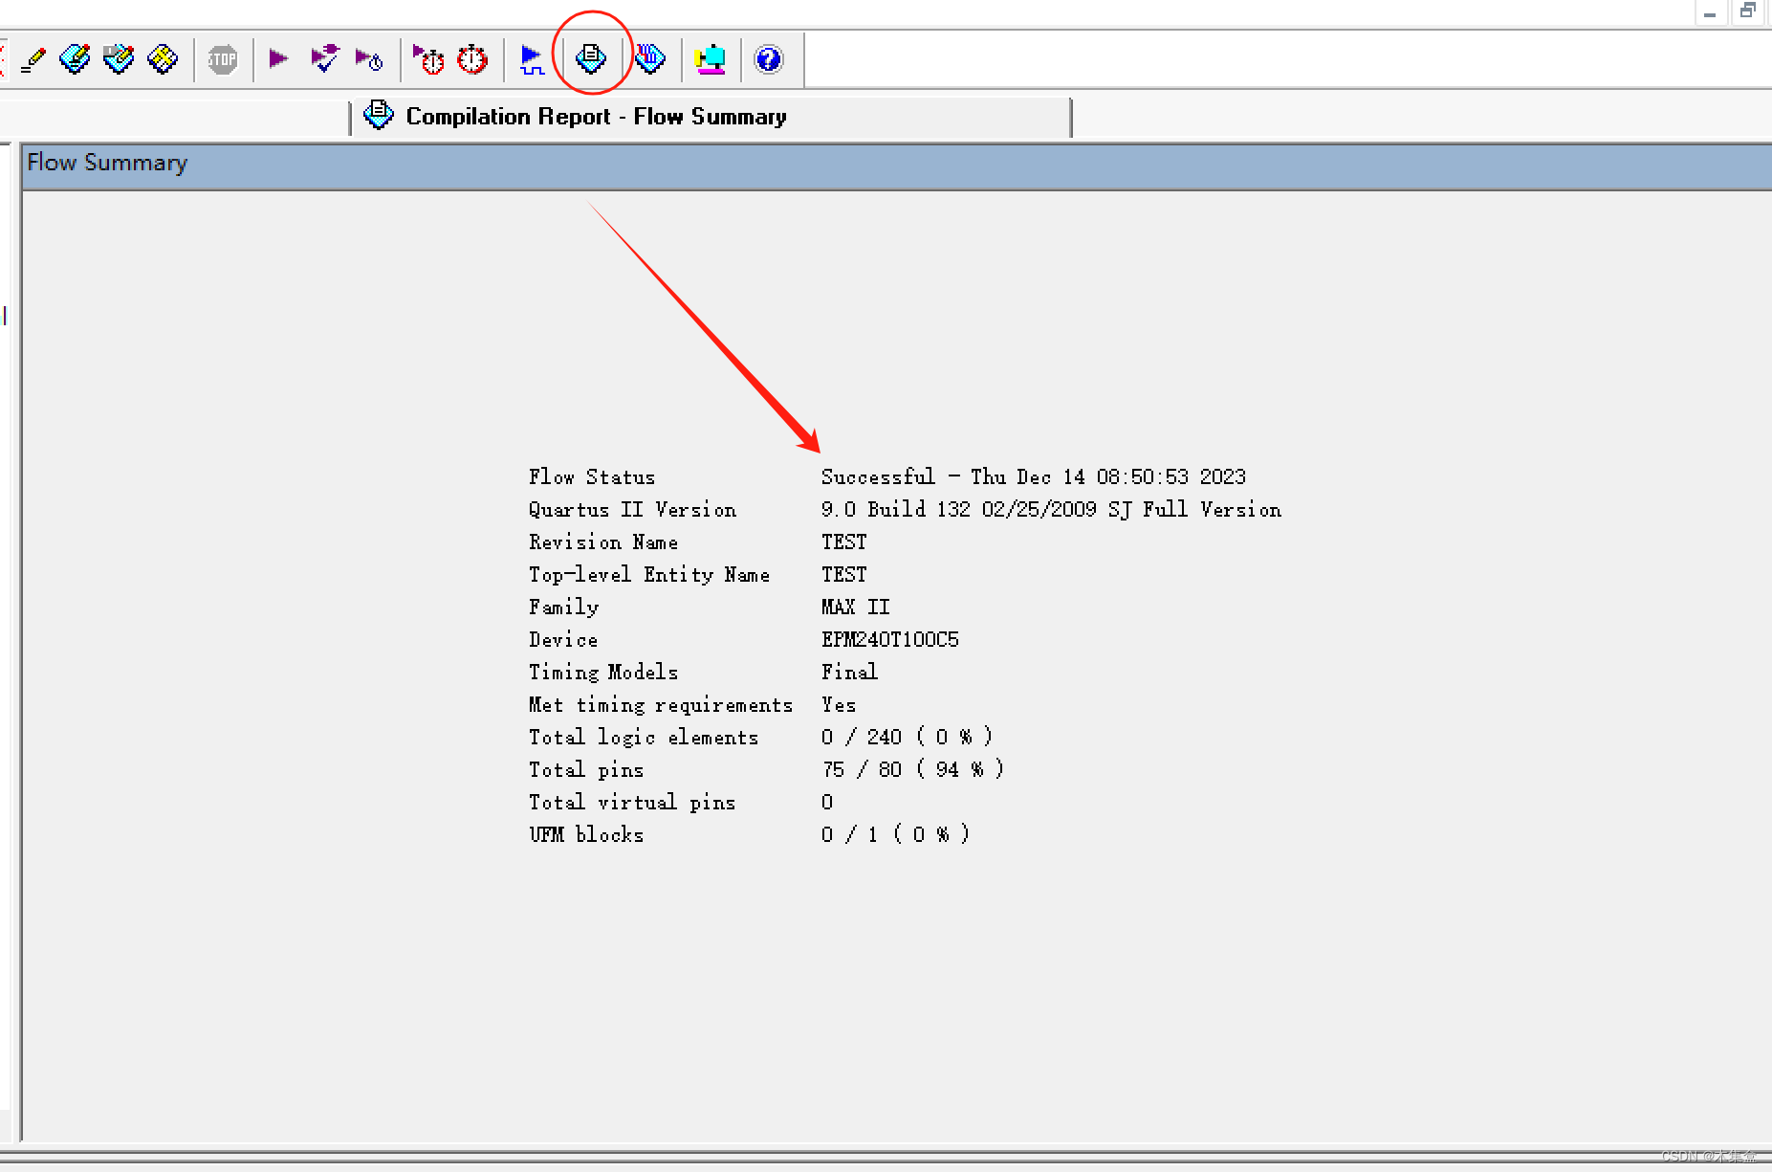The height and width of the screenshot is (1172, 1772).
Task: Open the Simulator tool waveform icon
Action: (532, 59)
